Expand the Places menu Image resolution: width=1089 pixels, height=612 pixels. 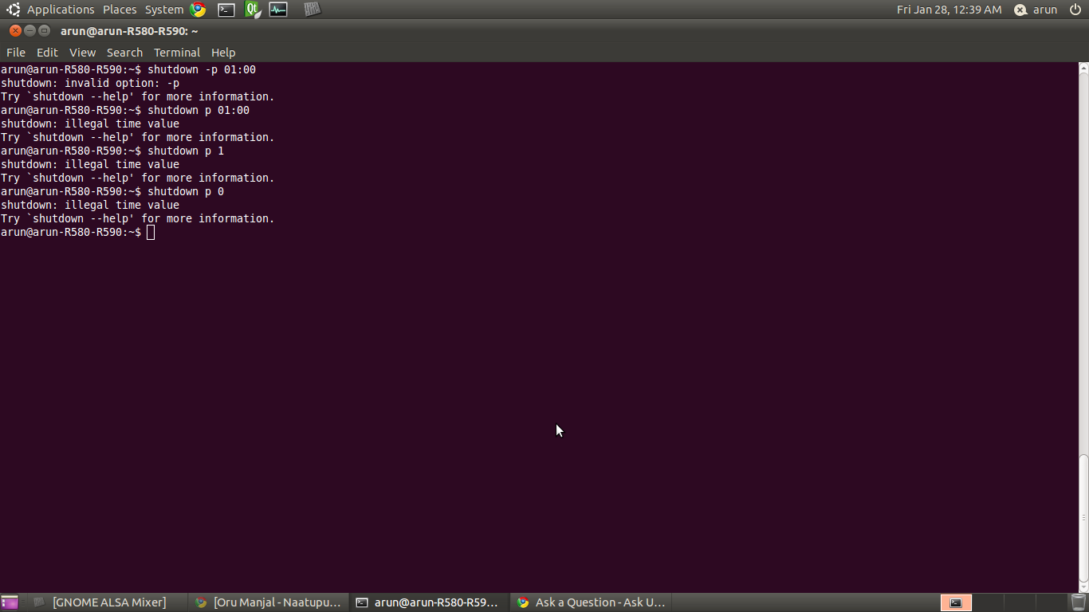[x=120, y=10]
